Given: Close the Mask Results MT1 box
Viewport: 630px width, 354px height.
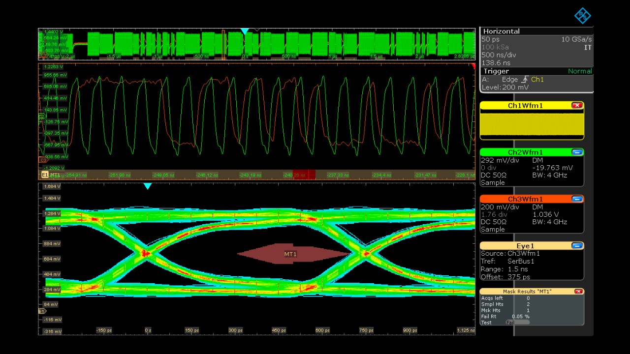Looking at the screenshot, I should tap(578, 292).
